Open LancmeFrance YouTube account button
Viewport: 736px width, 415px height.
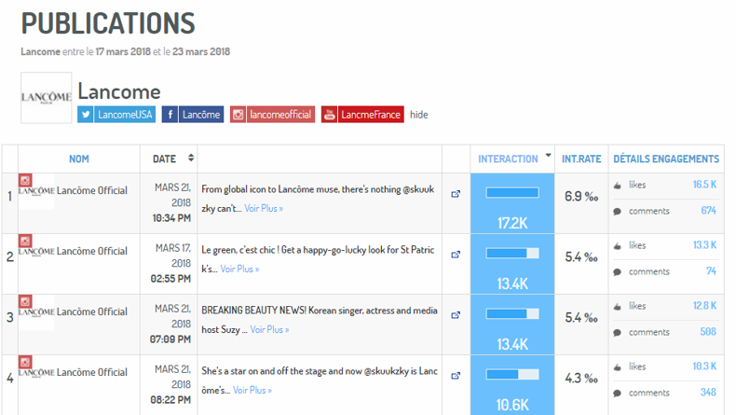[x=362, y=115]
